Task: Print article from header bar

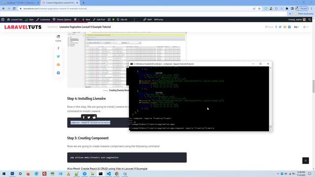Action: pyautogui.click(x=289, y=27)
